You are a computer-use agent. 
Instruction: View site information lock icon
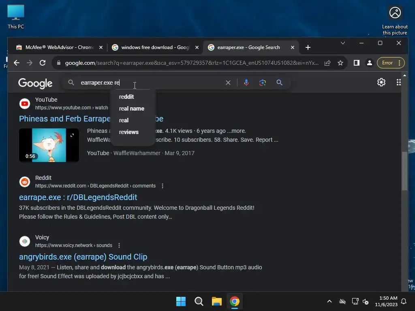point(58,63)
